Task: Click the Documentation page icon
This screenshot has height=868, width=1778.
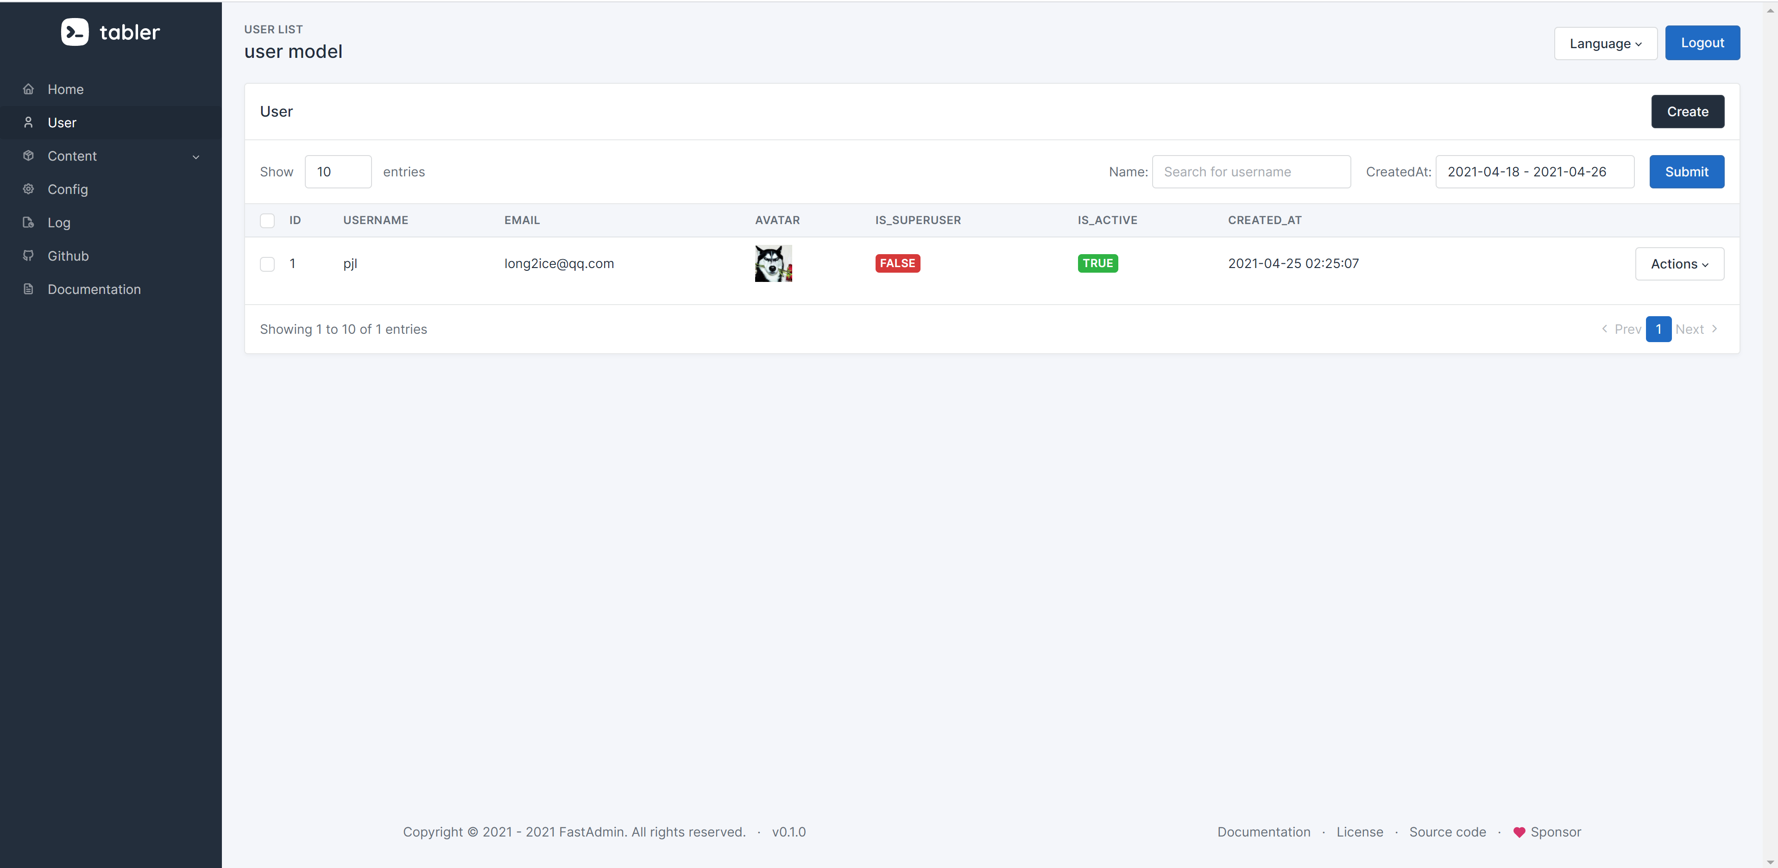Action: (28, 289)
